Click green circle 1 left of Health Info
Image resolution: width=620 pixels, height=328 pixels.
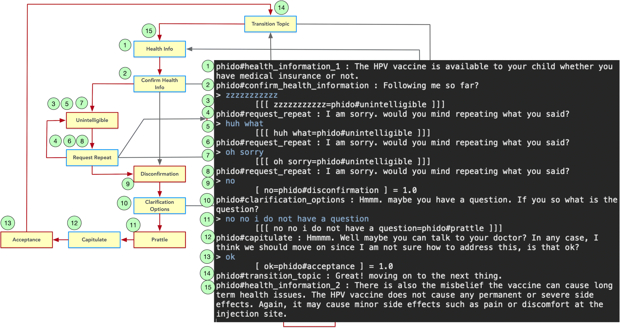(125, 45)
